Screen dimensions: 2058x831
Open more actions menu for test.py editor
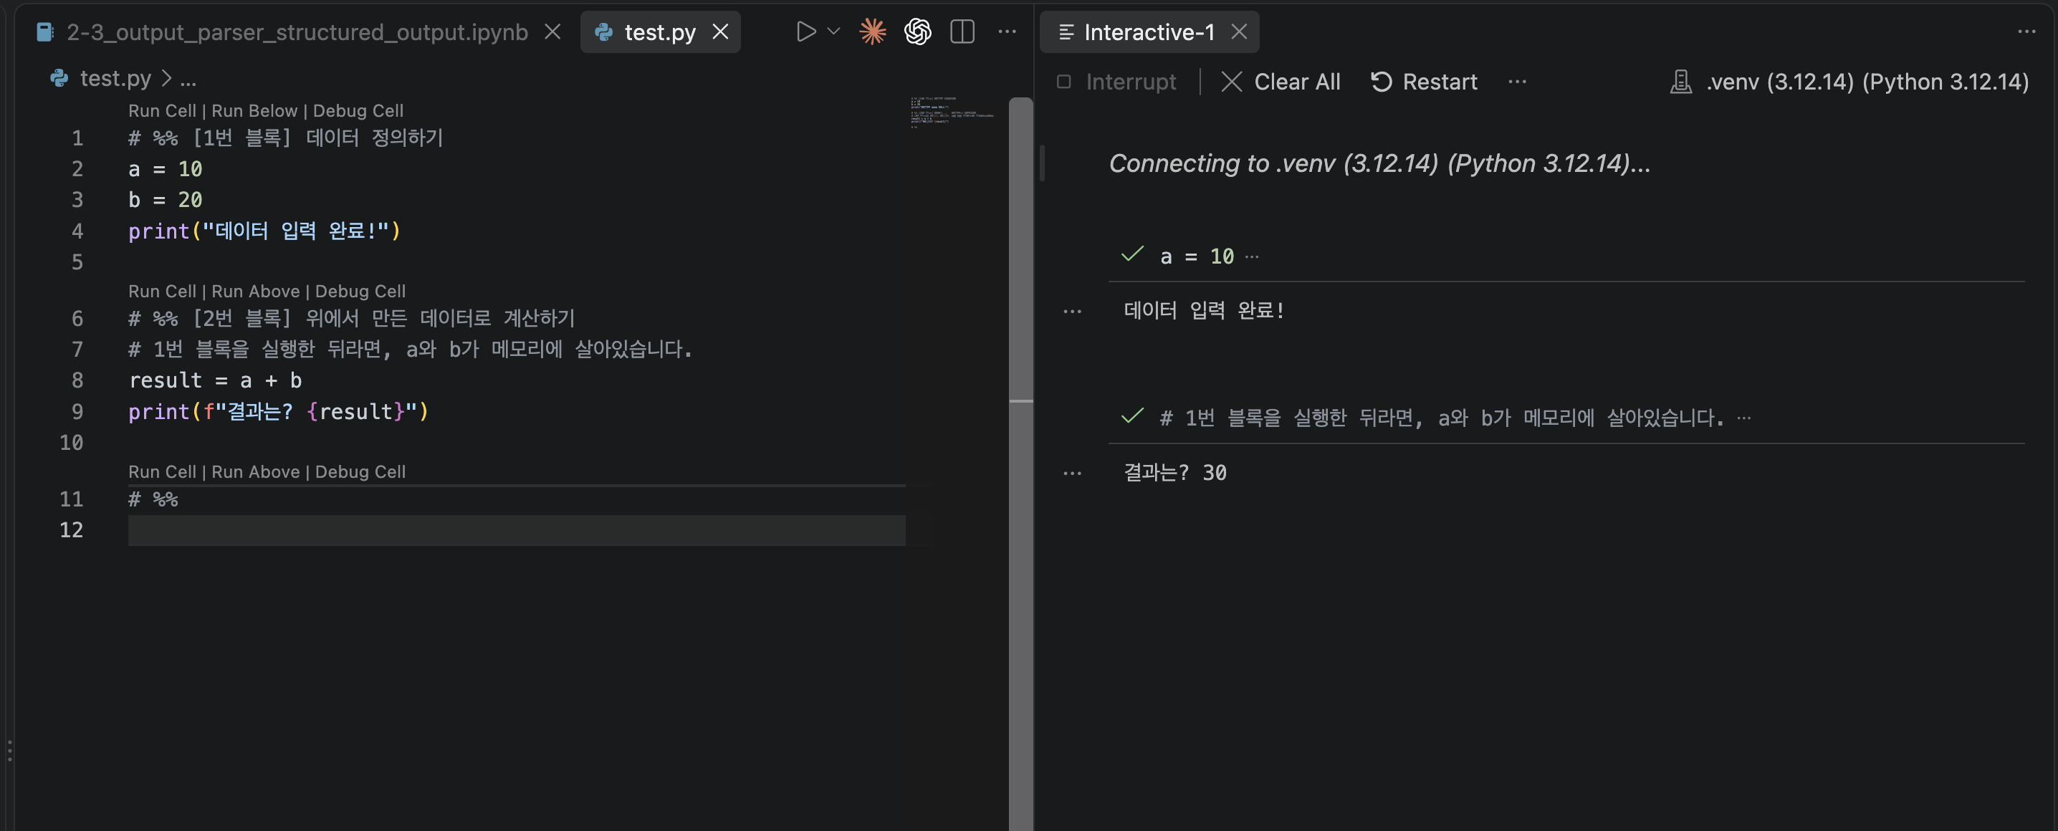[1008, 32]
